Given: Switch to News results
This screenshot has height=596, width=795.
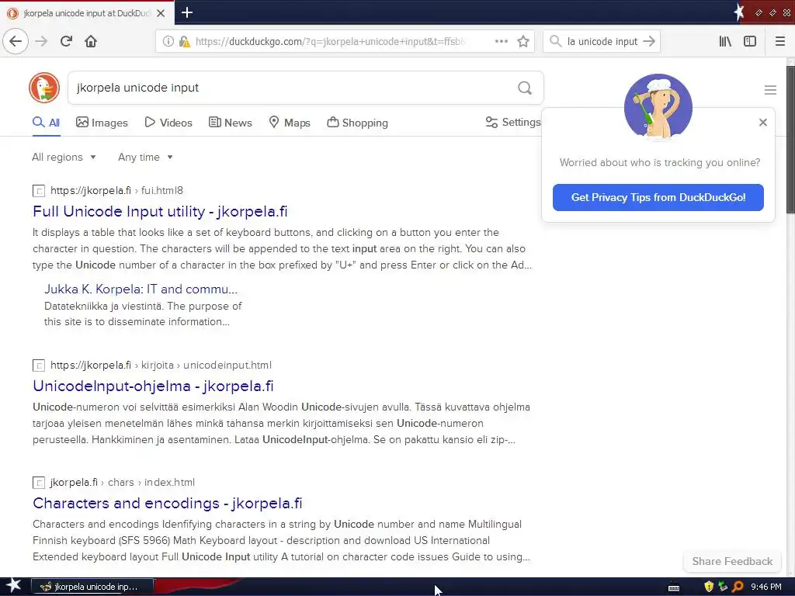Looking at the screenshot, I should click(230, 123).
